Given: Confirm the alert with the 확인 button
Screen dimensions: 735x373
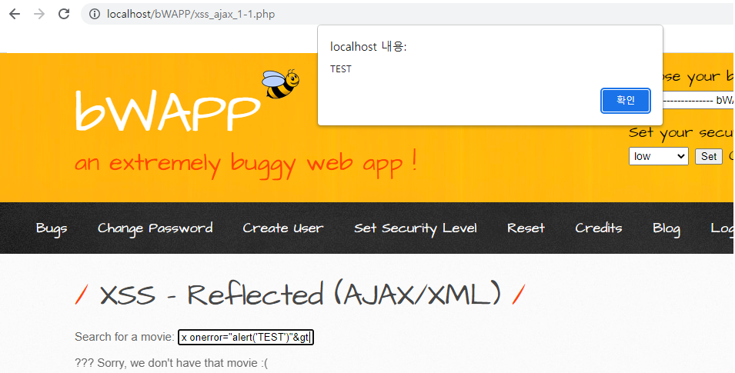Looking at the screenshot, I should 625,101.
